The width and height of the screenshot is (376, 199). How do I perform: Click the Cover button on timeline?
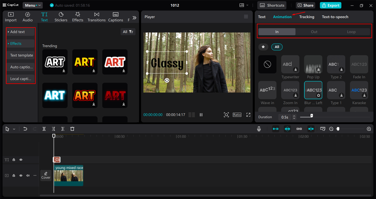point(46,176)
